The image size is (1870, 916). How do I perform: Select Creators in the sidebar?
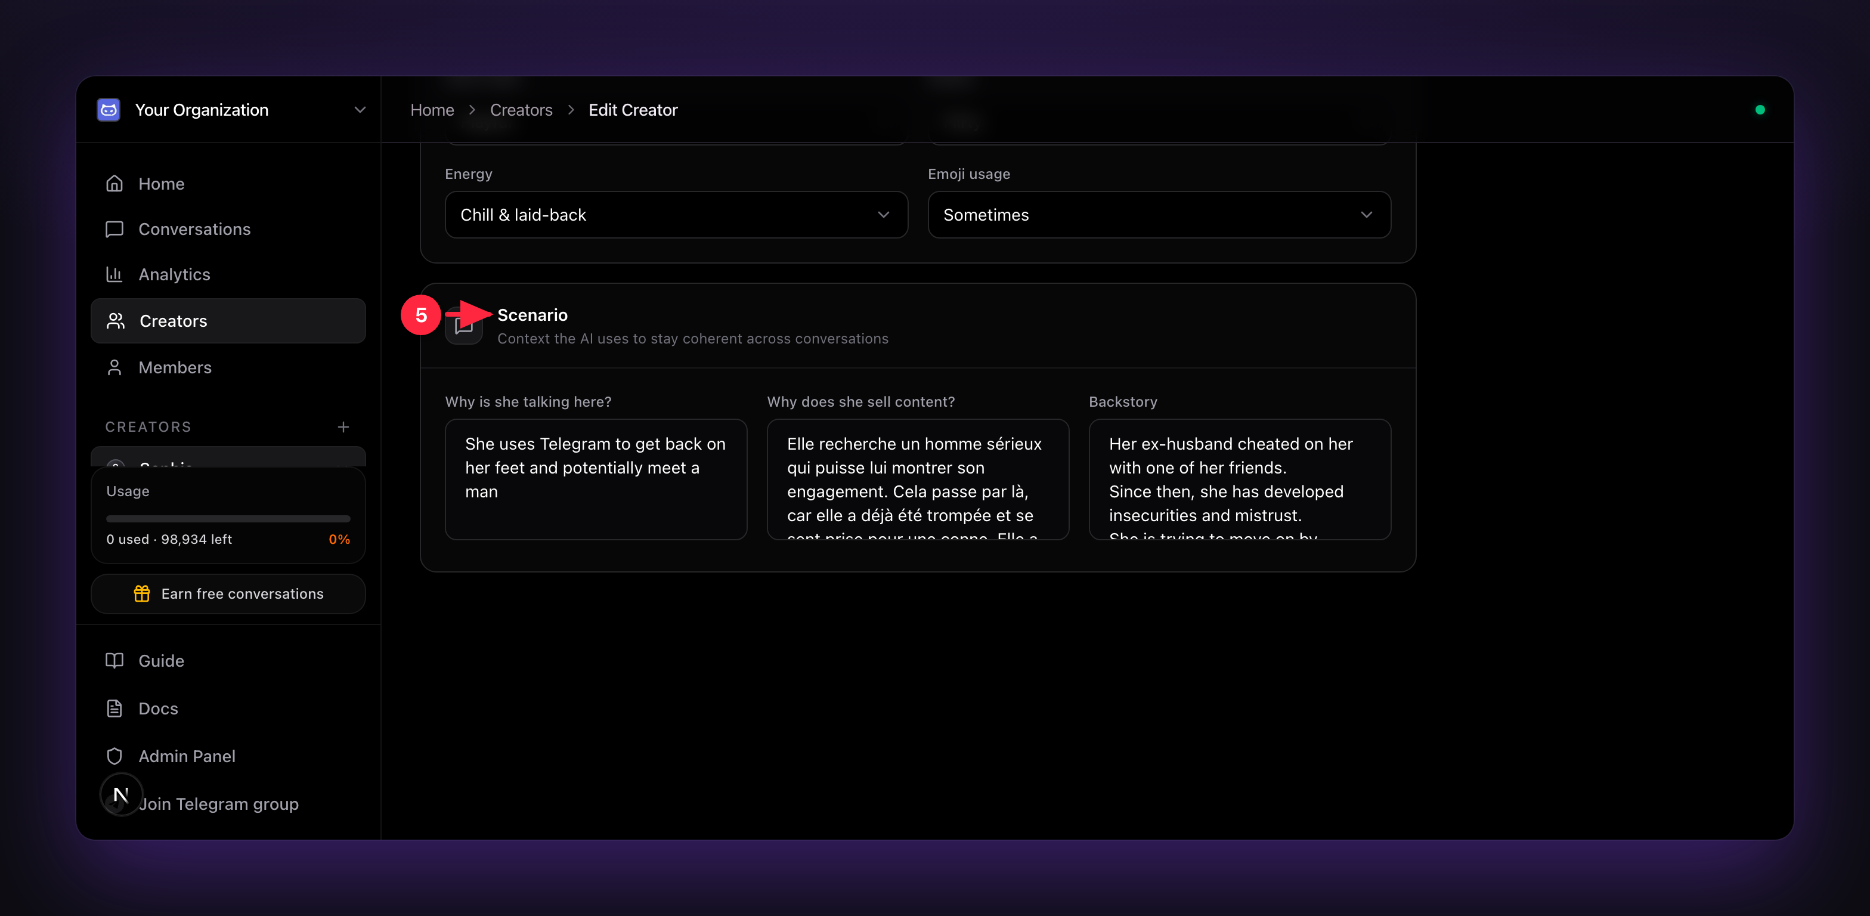tap(228, 321)
